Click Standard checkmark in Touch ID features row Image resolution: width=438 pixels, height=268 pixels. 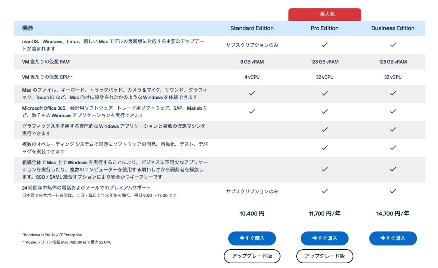pos(252,93)
